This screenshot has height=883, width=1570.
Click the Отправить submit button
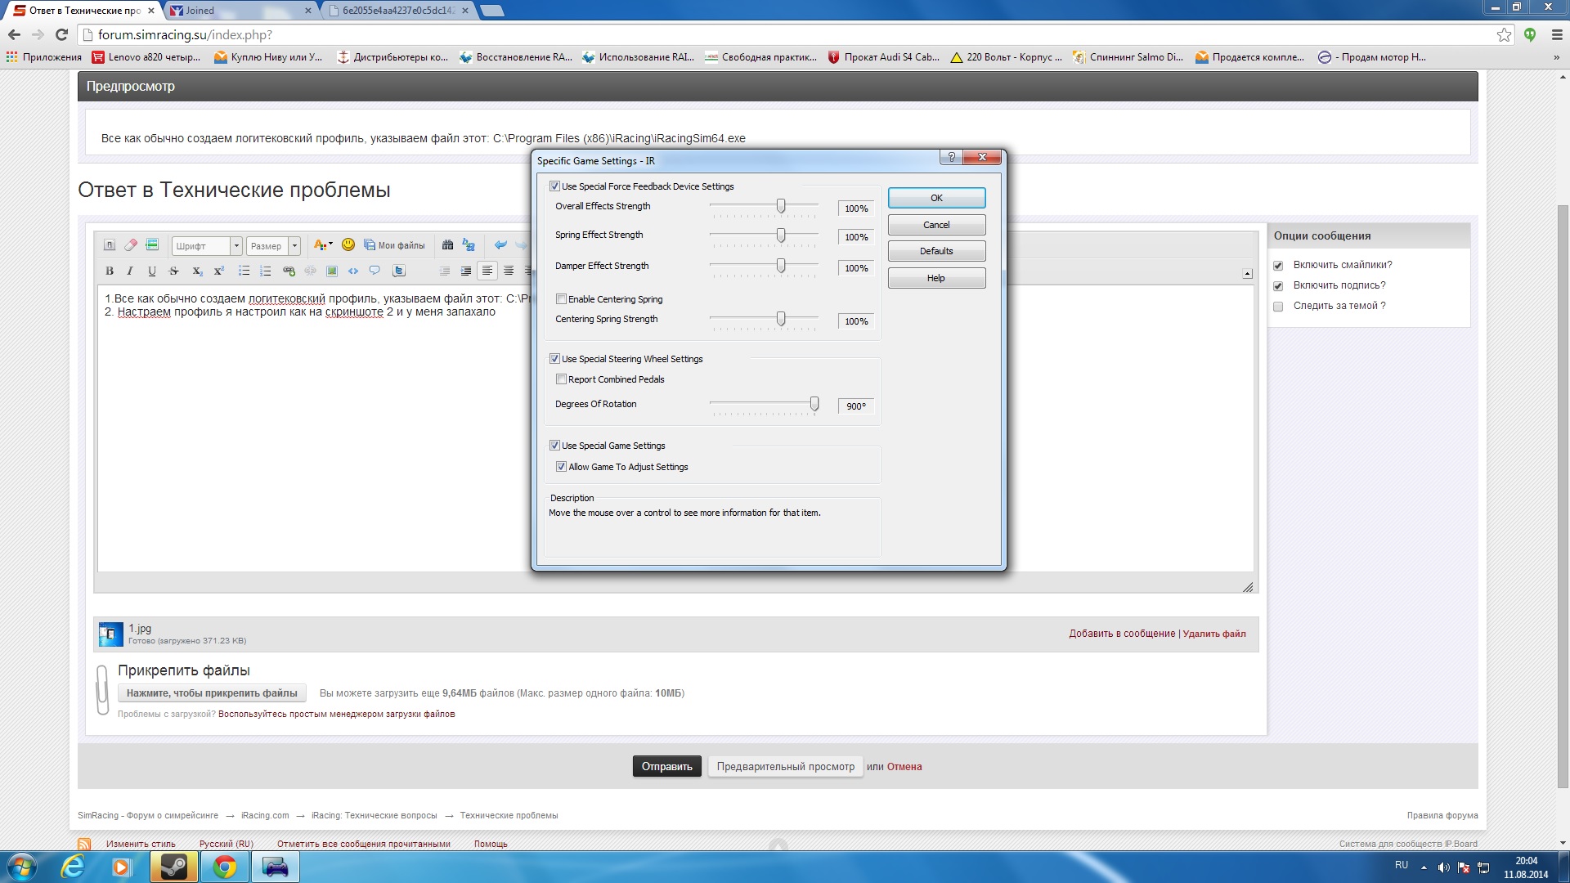pyautogui.click(x=666, y=767)
